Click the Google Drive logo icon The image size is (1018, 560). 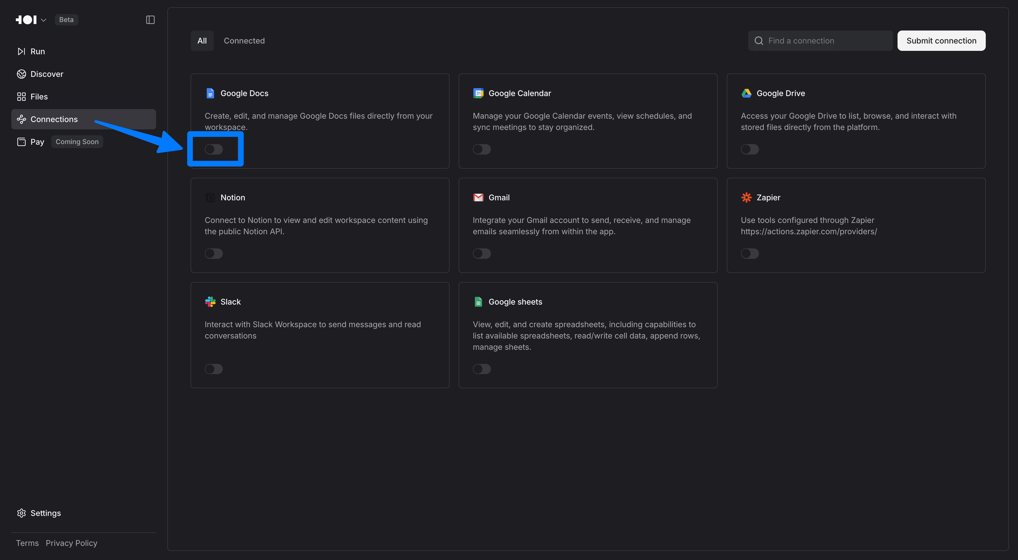(746, 93)
